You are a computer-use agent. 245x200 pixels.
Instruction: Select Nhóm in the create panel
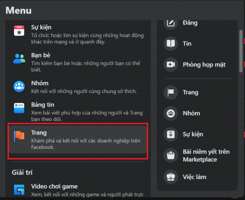pos(197,113)
